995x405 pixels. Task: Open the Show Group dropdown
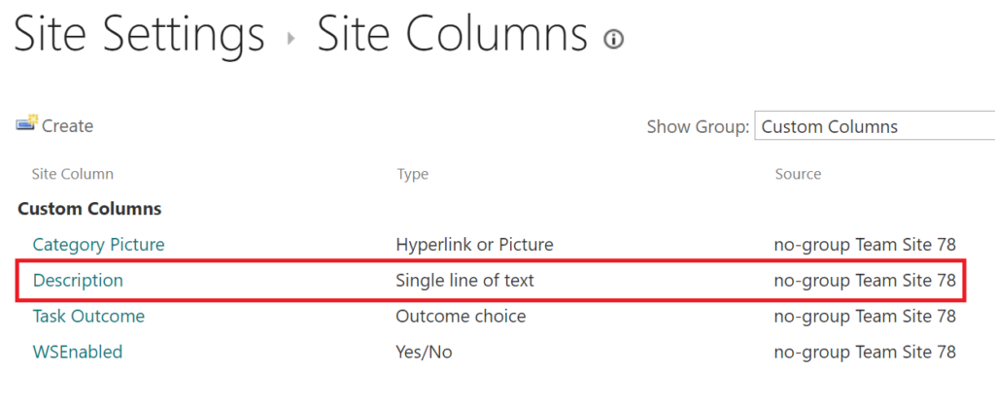tap(875, 126)
